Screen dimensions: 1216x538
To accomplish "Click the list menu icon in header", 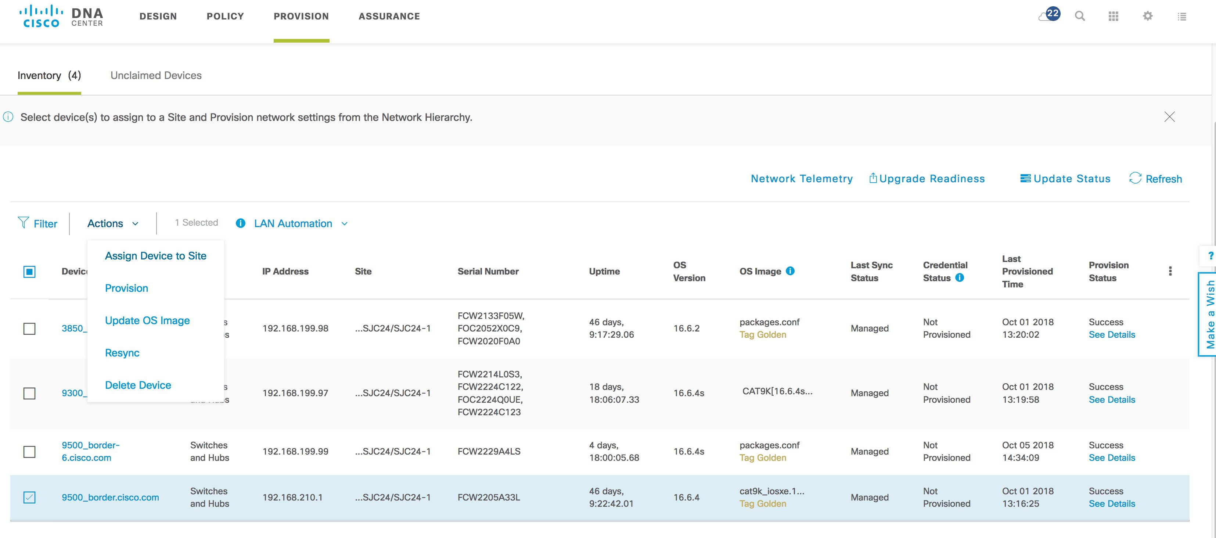I will (x=1182, y=17).
